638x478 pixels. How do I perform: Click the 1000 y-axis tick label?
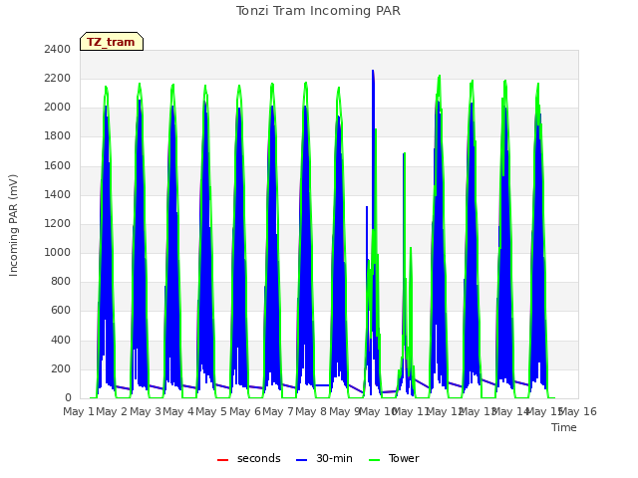tap(58, 252)
